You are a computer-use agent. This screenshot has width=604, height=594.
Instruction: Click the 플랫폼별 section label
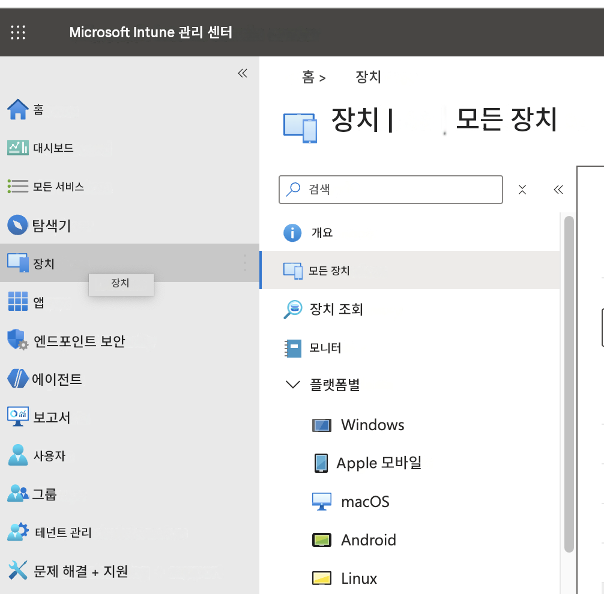335,385
